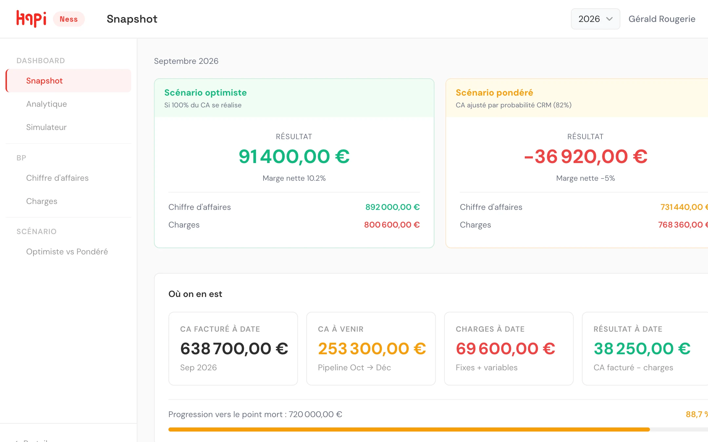Open the Simulateur page
708x442 pixels.
[46, 127]
